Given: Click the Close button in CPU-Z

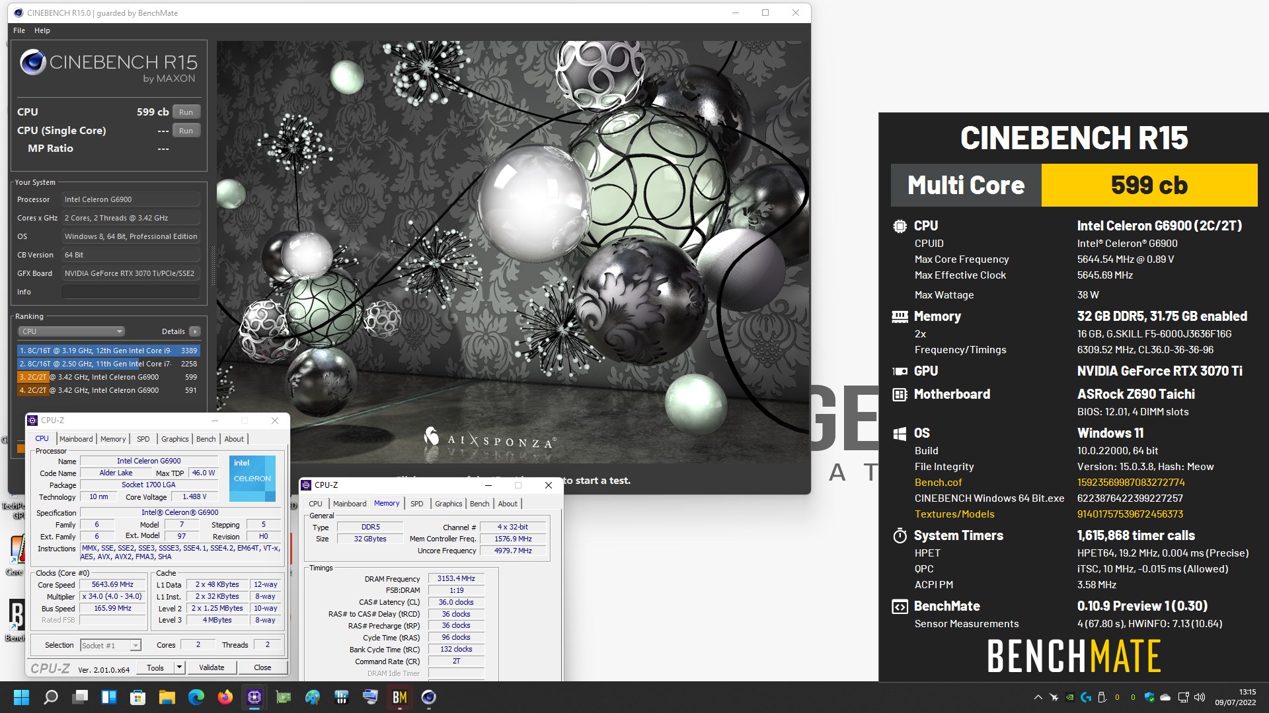Looking at the screenshot, I should tap(262, 667).
